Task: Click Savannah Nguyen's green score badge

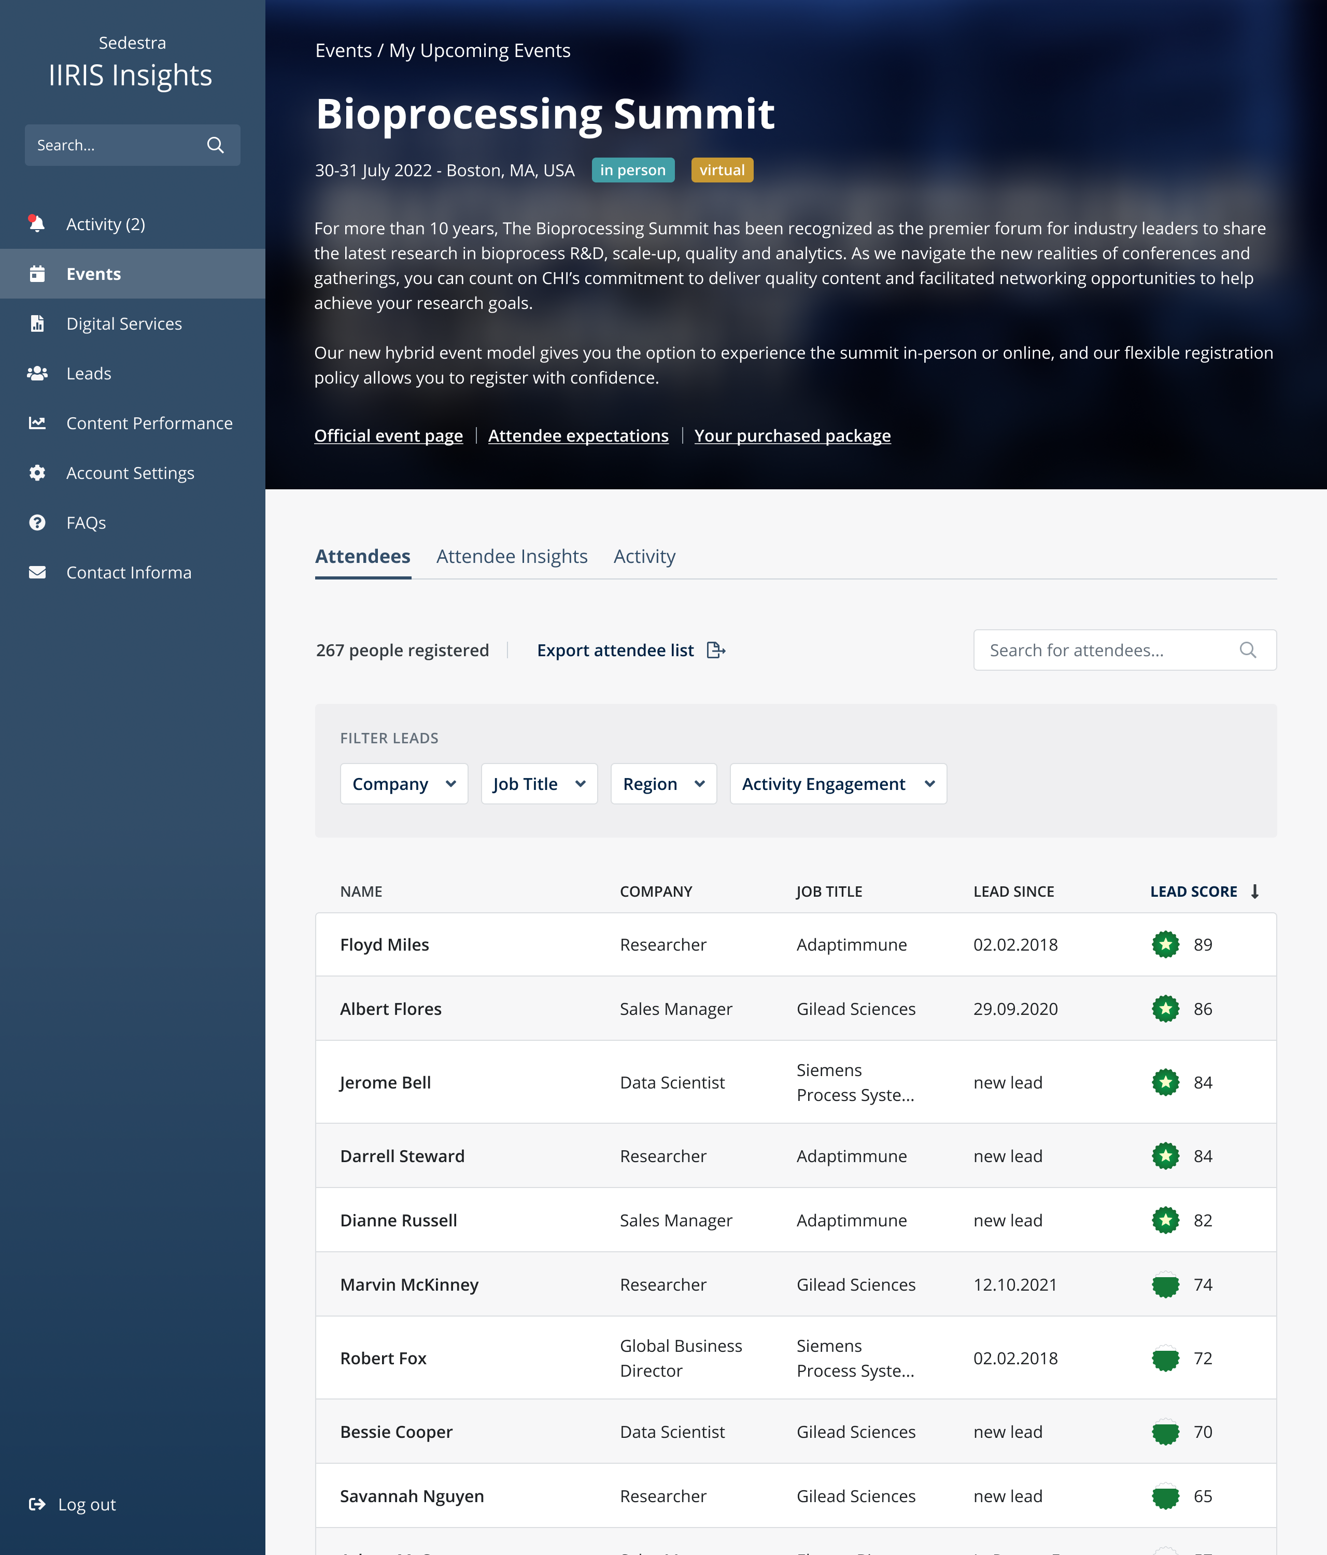Action: pyautogui.click(x=1166, y=1496)
